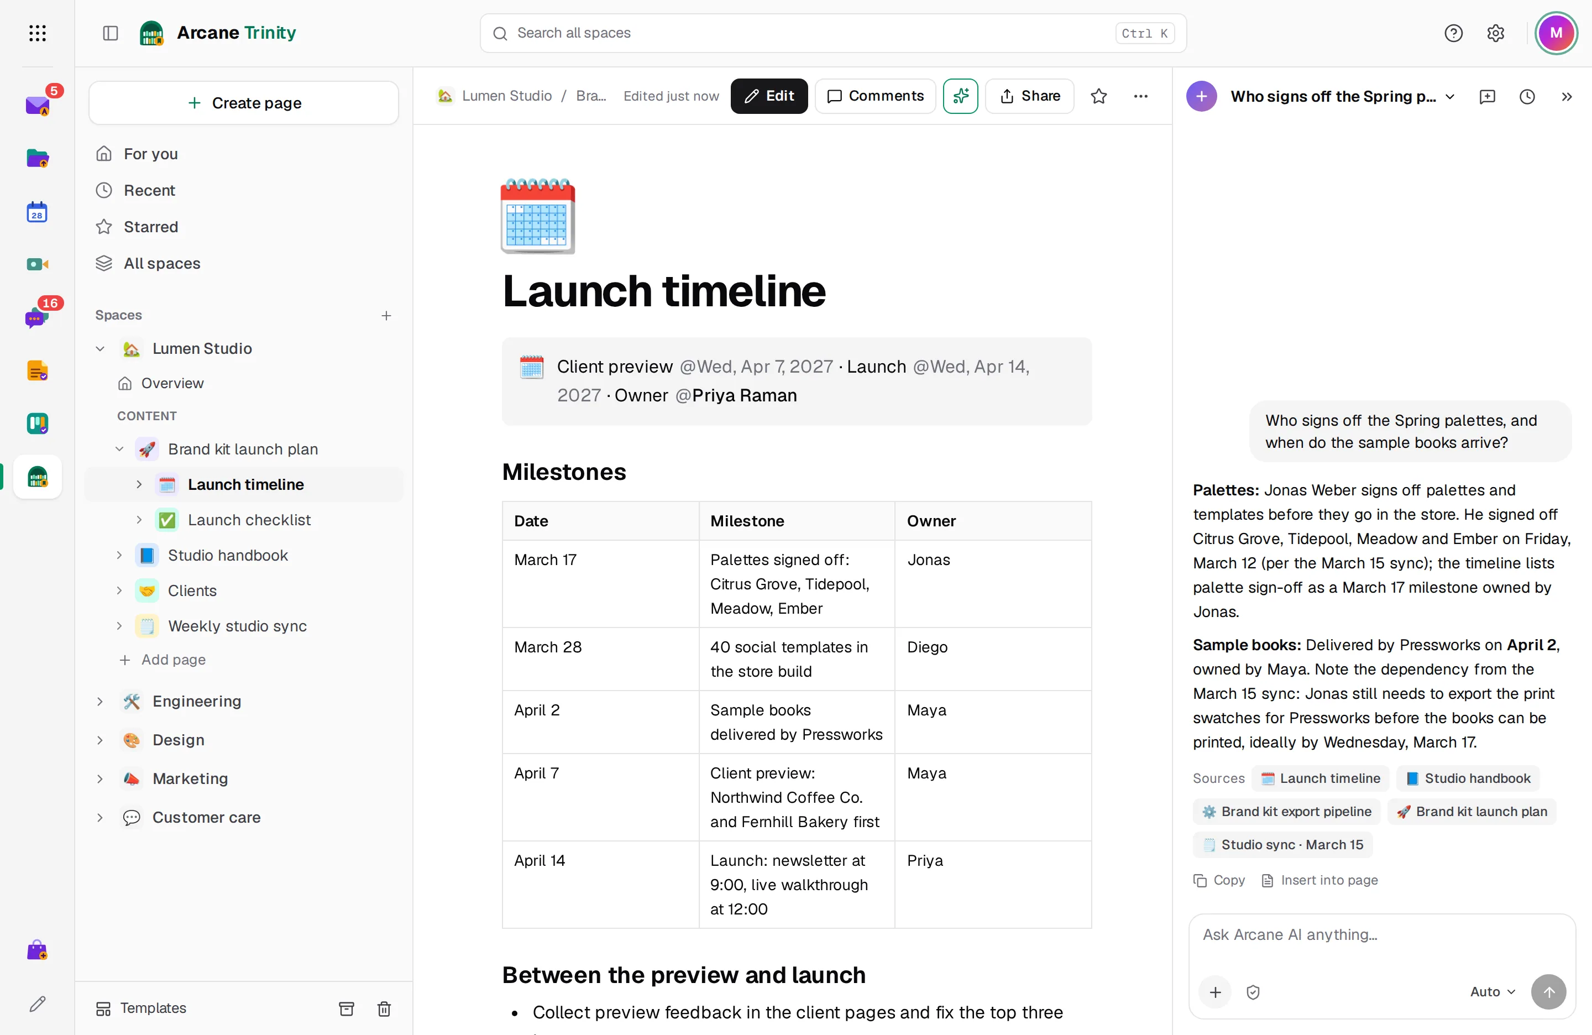Screen dimensions: 1592x1035
Task: Open All spaces
Action: (x=243, y=264)
